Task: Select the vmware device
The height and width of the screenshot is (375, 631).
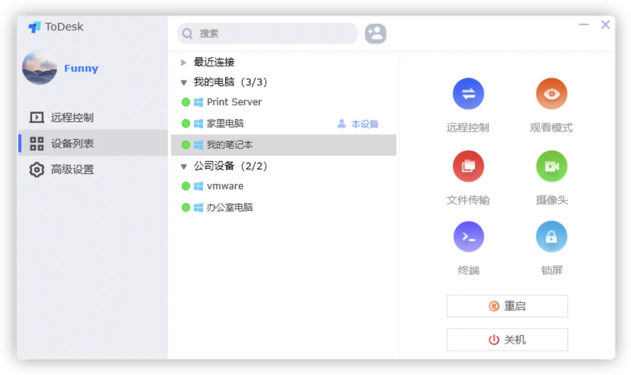Action: 283,186
